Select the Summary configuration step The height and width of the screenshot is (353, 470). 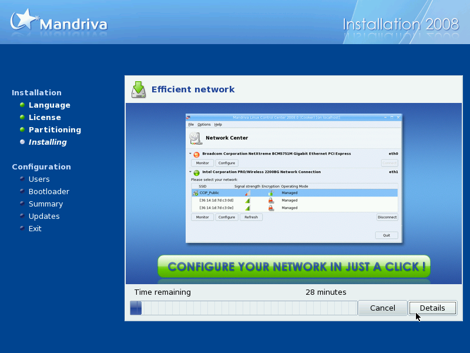[46, 204]
